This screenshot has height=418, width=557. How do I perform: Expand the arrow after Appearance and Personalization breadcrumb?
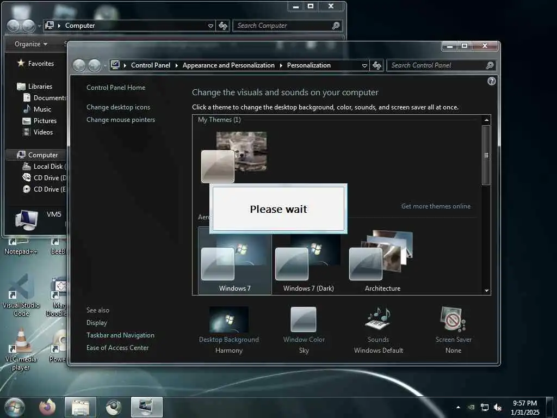(x=281, y=65)
